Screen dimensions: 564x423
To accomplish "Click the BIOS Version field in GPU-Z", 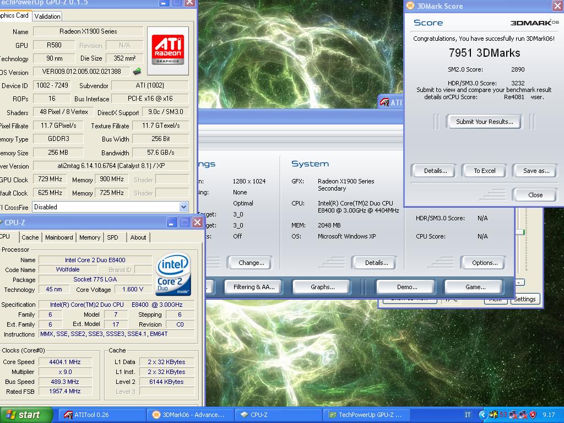I will (x=82, y=72).
